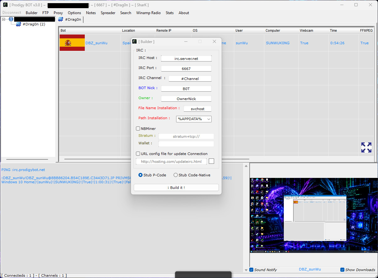Click the Builder dialog title icon

click(x=134, y=41)
